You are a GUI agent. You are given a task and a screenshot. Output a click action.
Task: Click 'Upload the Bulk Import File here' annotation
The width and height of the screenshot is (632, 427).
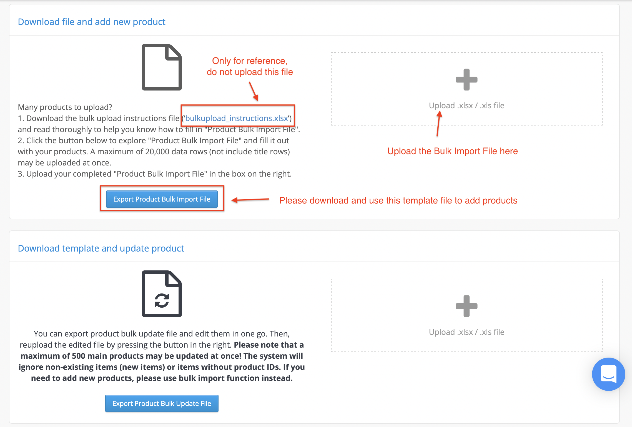(x=453, y=151)
